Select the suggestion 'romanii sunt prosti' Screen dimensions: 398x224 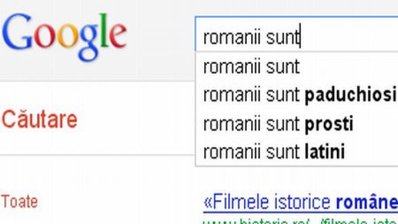(x=279, y=123)
